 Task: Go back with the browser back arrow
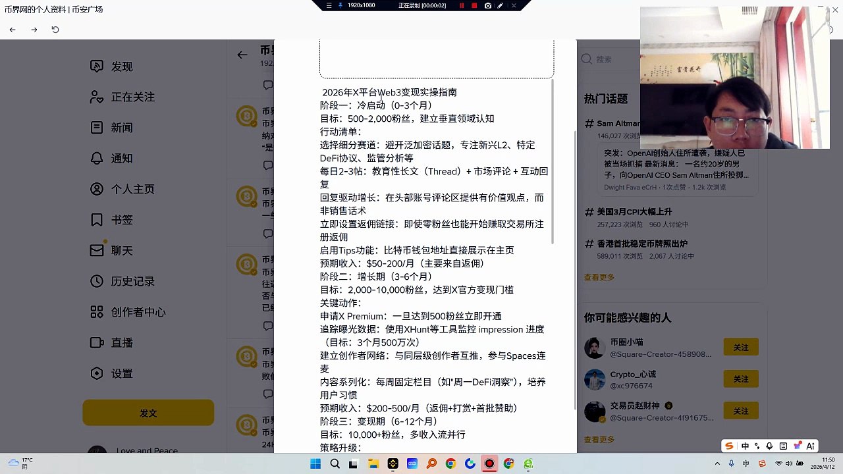[13, 30]
